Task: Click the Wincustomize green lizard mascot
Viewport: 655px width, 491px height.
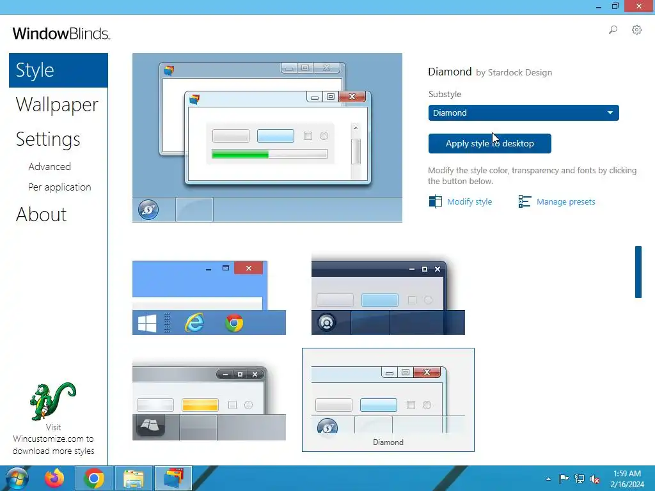Action: tap(52, 401)
